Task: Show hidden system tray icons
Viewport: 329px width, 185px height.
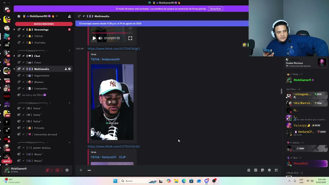Action: point(289,181)
